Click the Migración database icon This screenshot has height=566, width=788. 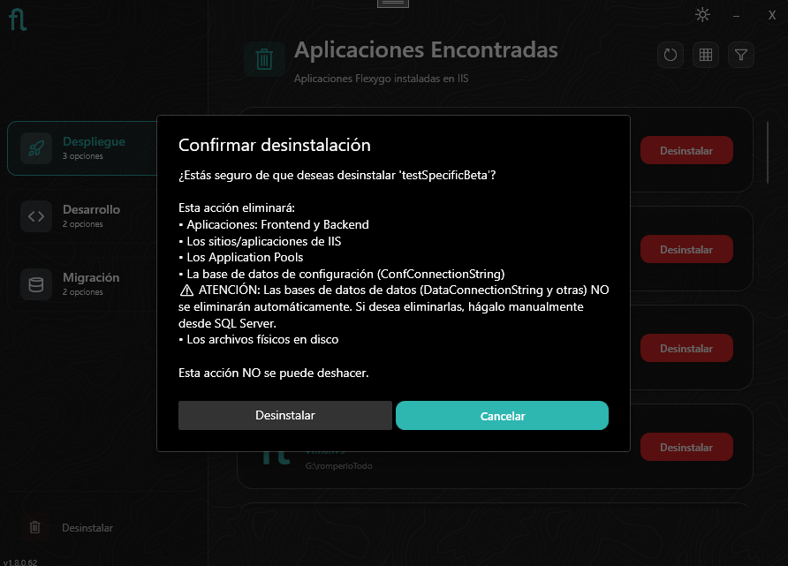[x=36, y=284]
